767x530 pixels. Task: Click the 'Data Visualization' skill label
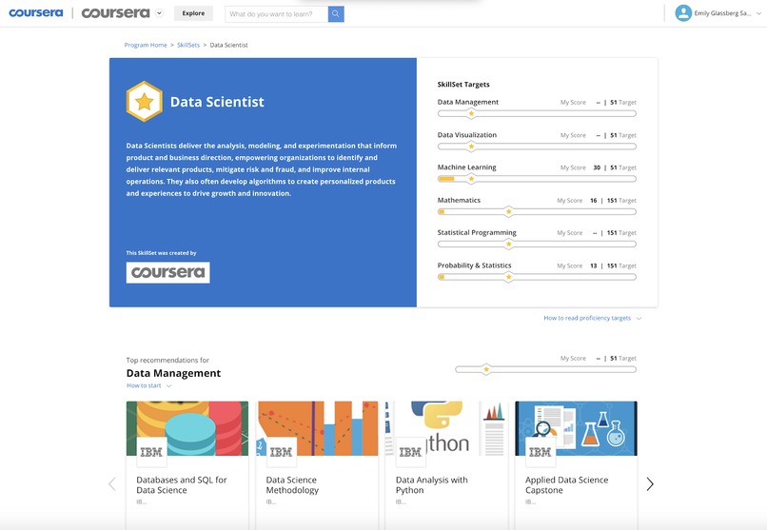pos(466,135)
